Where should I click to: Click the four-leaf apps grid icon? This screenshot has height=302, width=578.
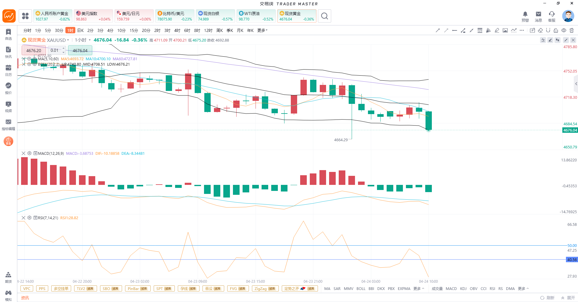25,16
